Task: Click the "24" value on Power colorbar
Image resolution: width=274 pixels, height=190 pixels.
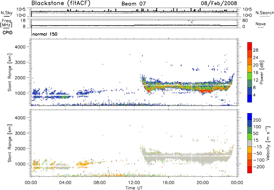Action: [x=256, y=58]
